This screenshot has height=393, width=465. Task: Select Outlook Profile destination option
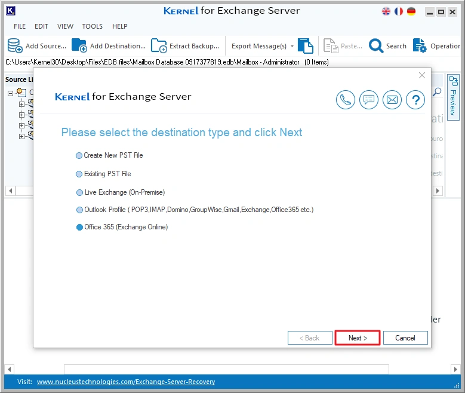click(x=195, y=210)
